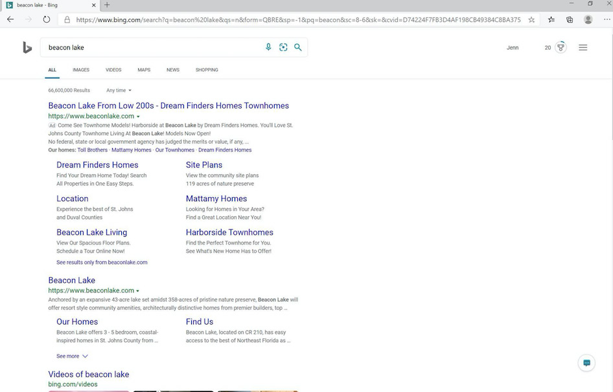Switch to the Shopping tab
Viewport: 613px width, 392px height.
click(x=207, y=70)
